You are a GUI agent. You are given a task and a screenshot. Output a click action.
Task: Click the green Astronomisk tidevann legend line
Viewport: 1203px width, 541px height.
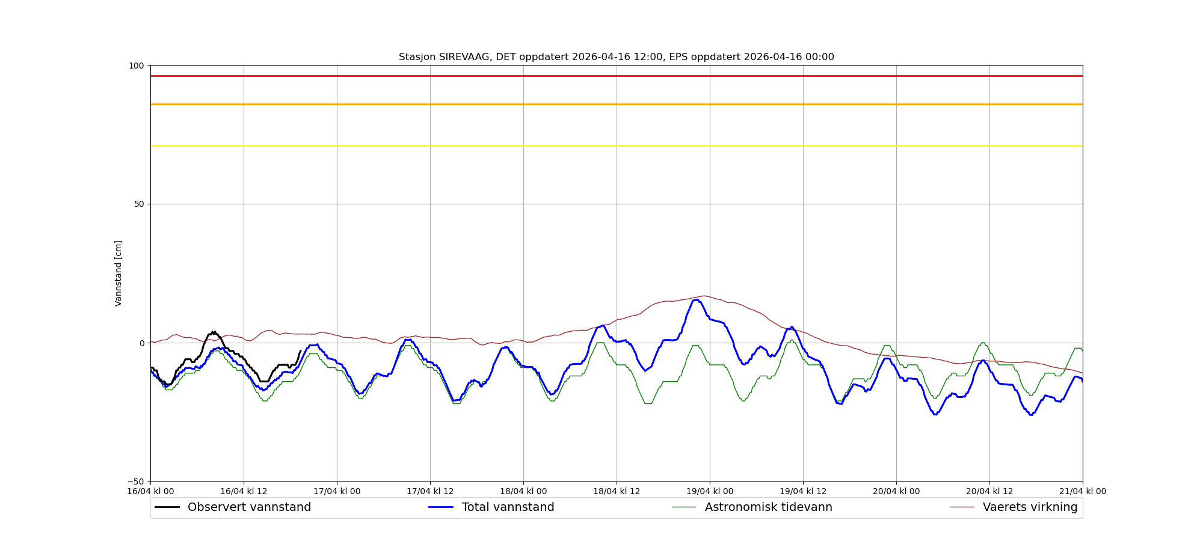pyautogui.click(x=684, y=507)
